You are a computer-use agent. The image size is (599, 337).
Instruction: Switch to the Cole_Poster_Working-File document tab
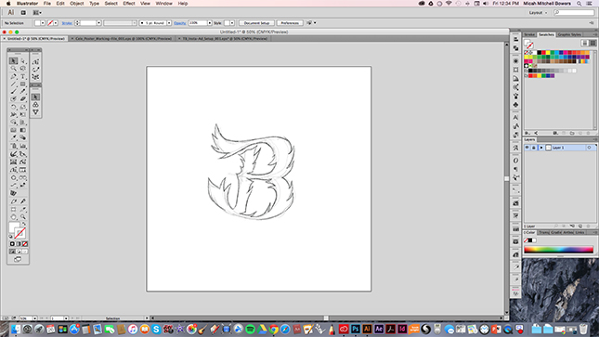[124, 39]
